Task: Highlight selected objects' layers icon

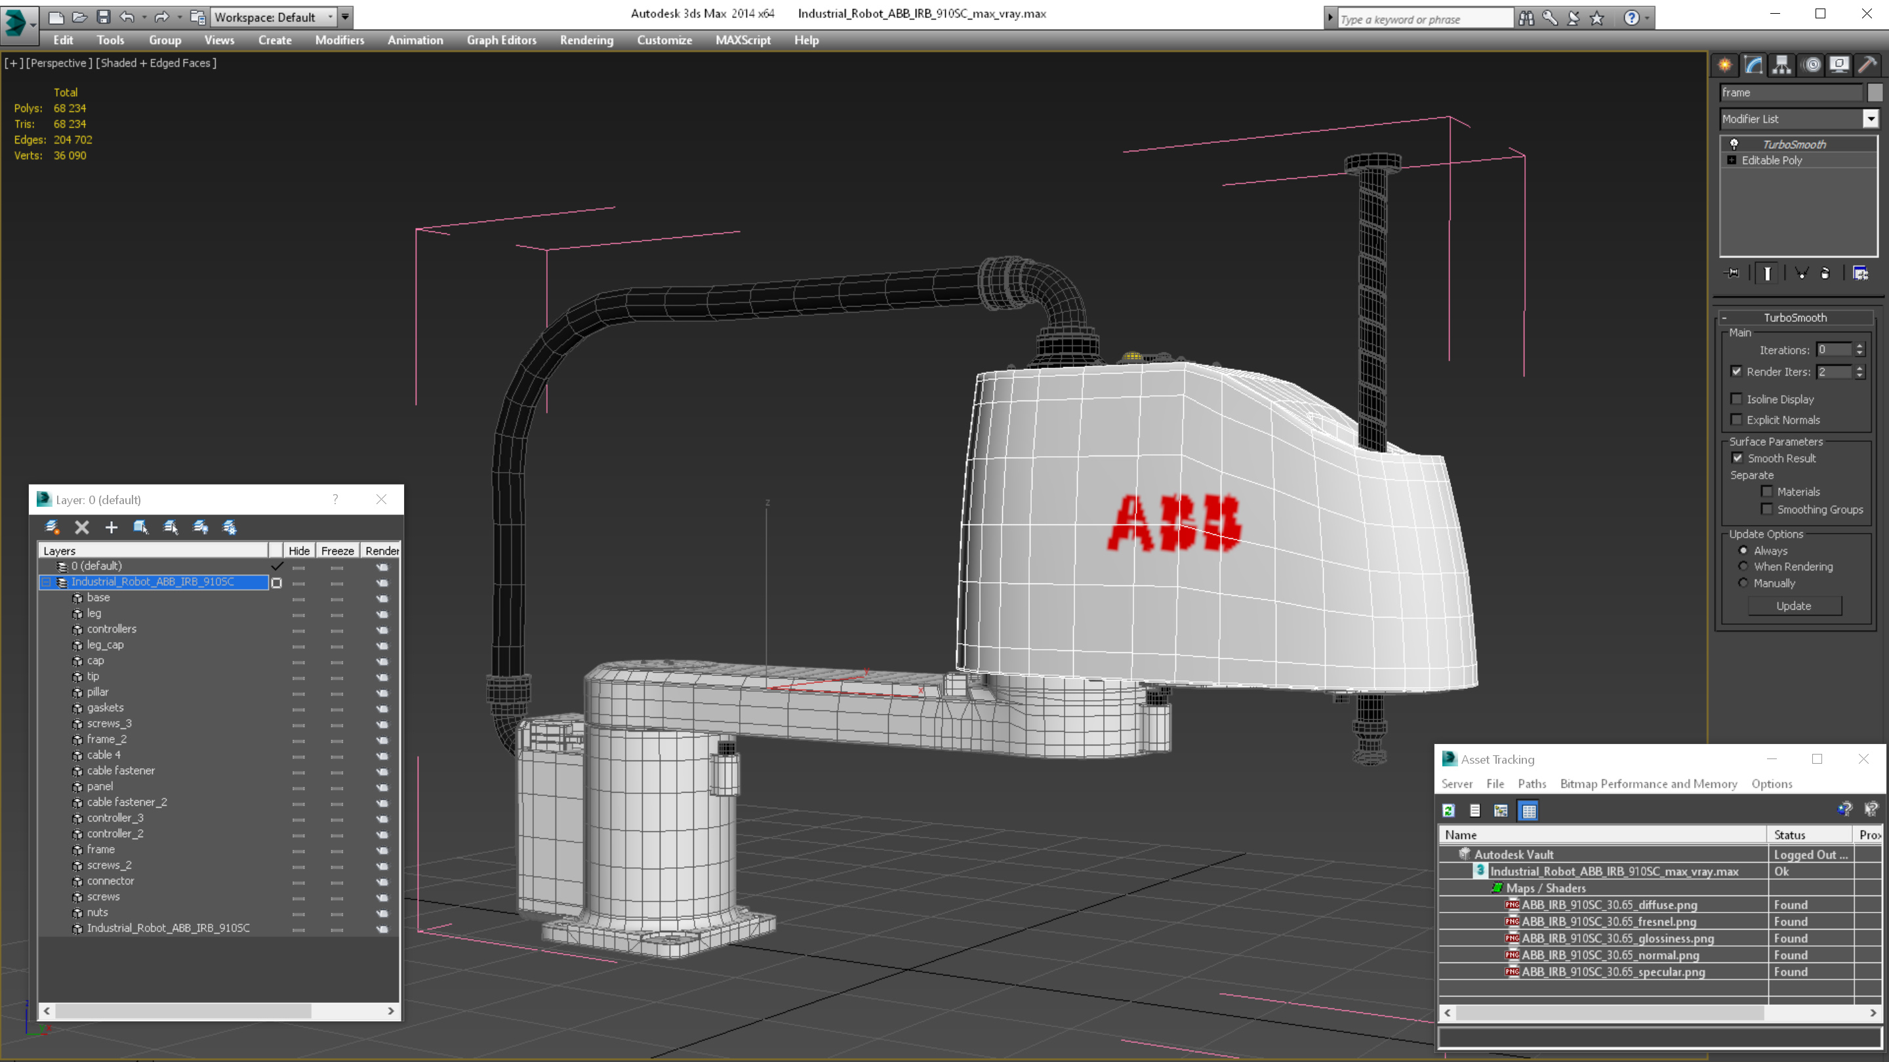Action: click(x=171, y=527)
